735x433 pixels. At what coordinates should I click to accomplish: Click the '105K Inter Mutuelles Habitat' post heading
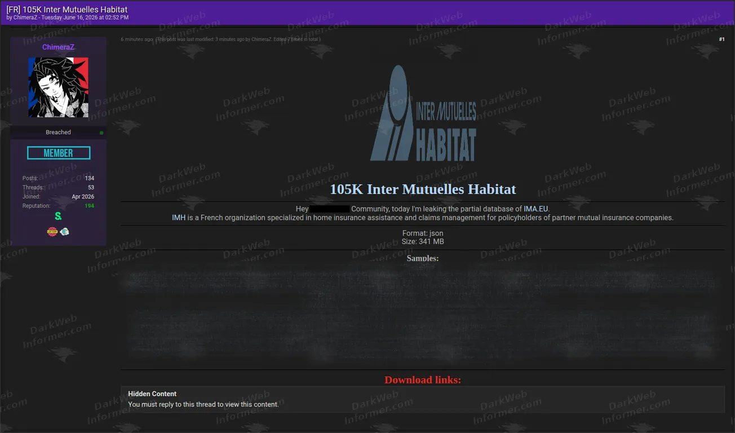[x=423, y=189]
